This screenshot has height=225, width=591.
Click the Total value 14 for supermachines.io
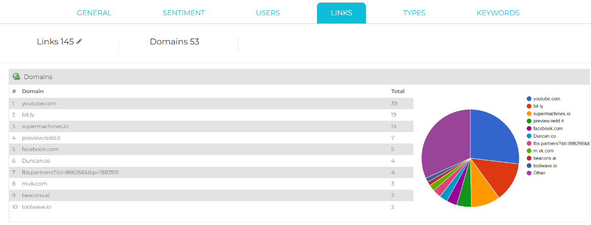point(394,126)
